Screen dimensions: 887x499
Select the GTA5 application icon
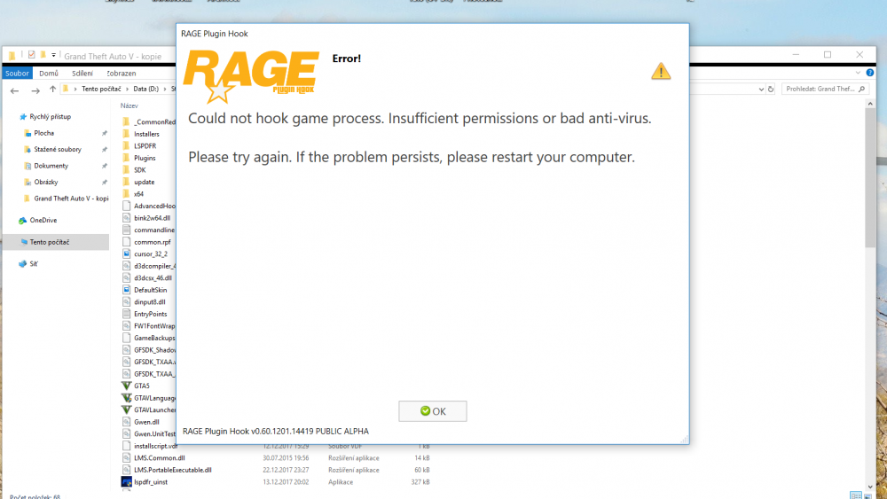coord(127,386)
